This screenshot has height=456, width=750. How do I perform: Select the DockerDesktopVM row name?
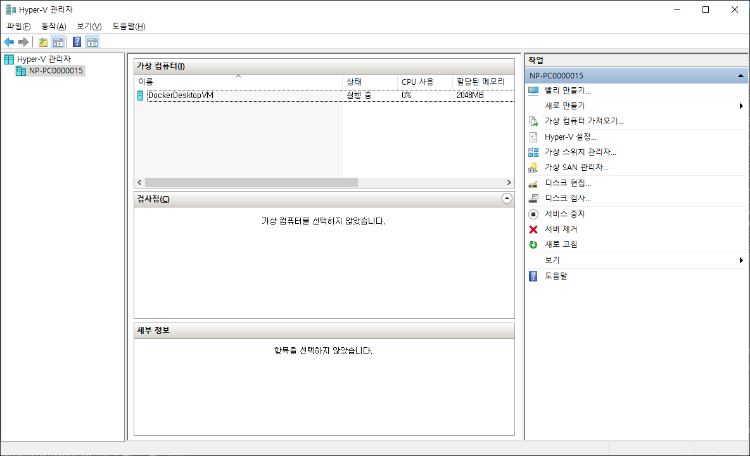(x=181, y=96)
